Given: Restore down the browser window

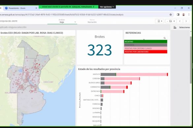Looking at the screenshot, I should [x=182, y=8].
